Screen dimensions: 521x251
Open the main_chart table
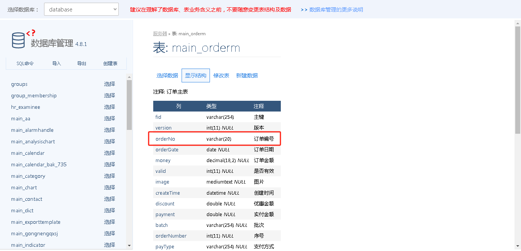[x=24, y=188]
